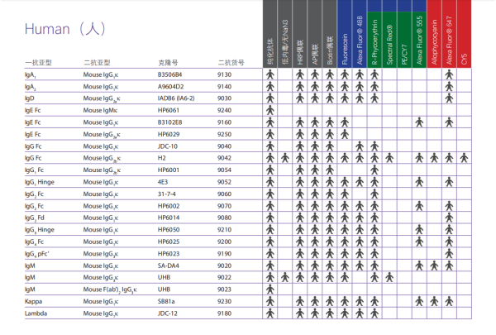496x335 pixels.
Task: Select the red Alexa Fluor 647 column header
Action: coord(449,33)
